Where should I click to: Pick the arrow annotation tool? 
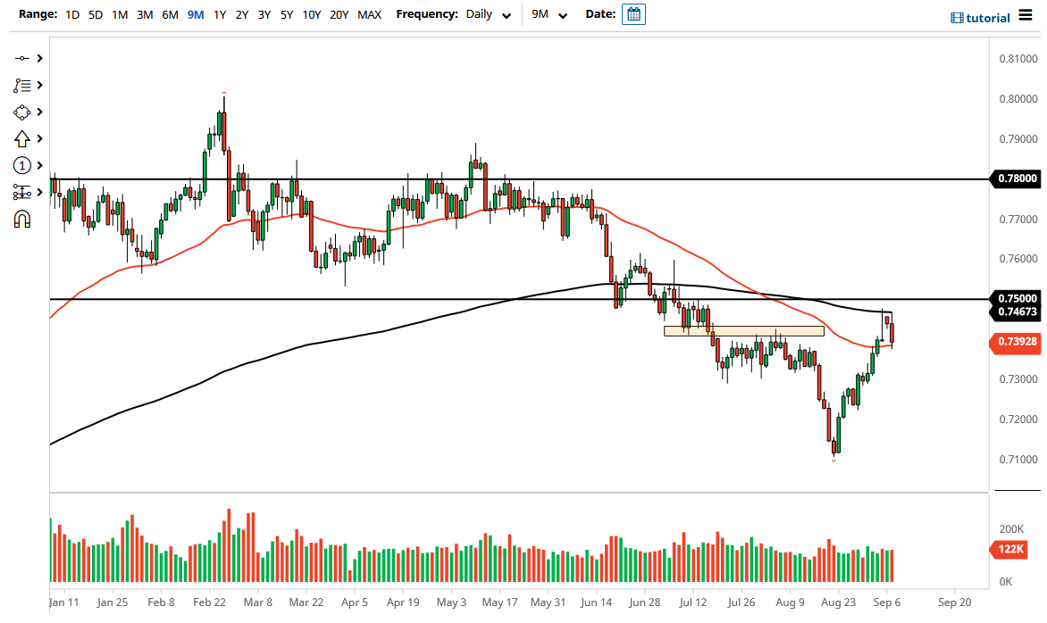point(23,138)
